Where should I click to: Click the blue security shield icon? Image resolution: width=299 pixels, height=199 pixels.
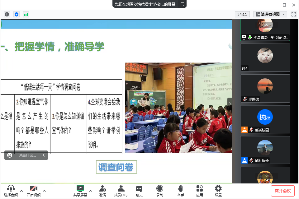pyautogui.click(x=17, y=14)
